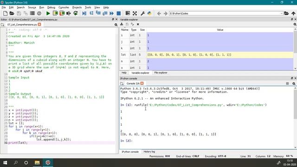
Task: Save all open files
Action: click(26, 13)
